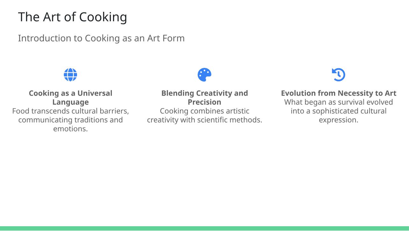Click the word 'expression.' in third column
Image resolution: width=409 pixels, height=231 pixels.
[x=338, y=120]
